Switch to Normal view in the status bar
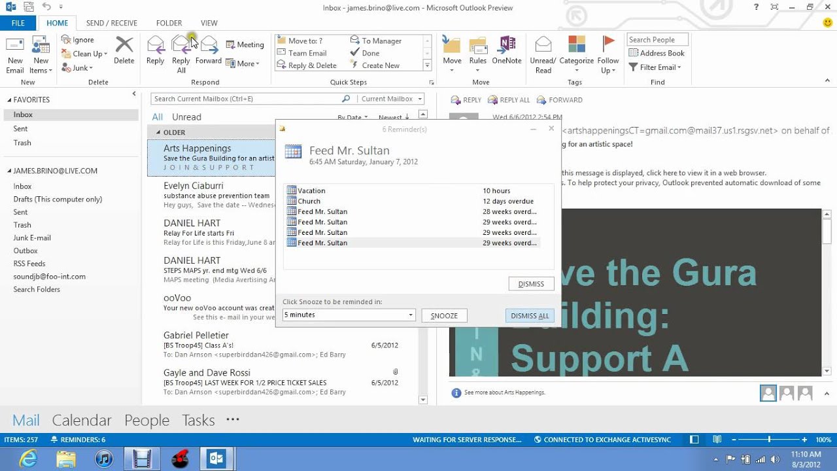This screenshot has height=471, width=837. click(x=694, y=440)
